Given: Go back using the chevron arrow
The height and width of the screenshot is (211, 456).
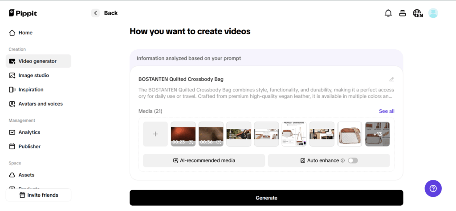Looking at the screenshot, I should point(95,13).
